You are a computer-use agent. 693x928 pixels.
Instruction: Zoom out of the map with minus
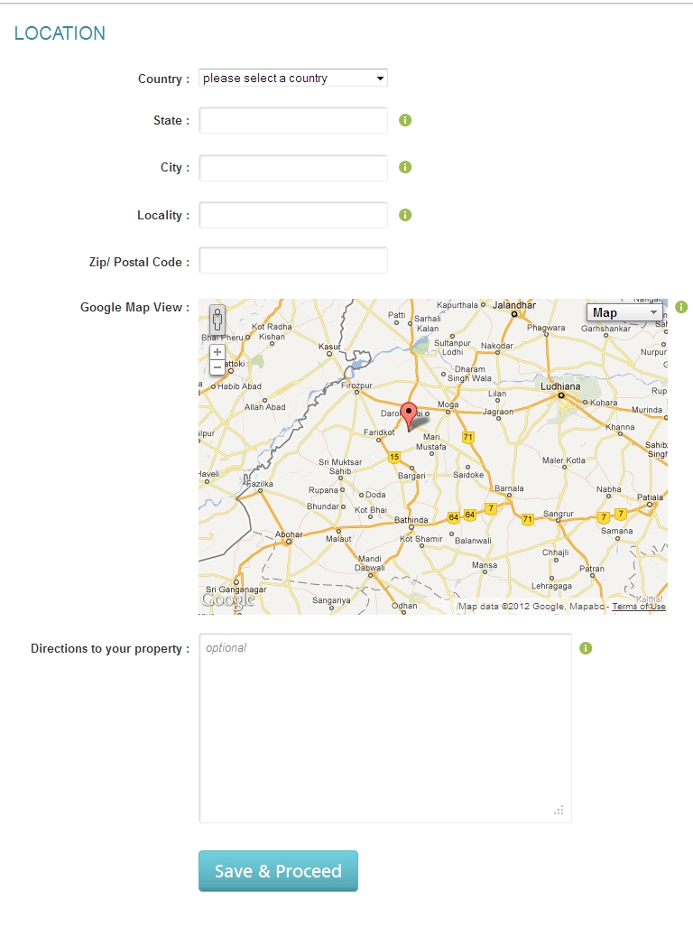[x=217, y=367]
